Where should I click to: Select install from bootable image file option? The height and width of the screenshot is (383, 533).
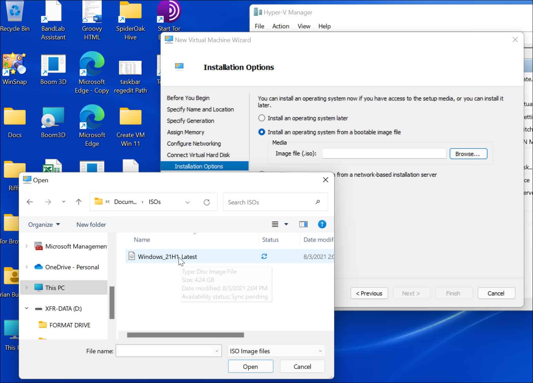coord(262,132)
